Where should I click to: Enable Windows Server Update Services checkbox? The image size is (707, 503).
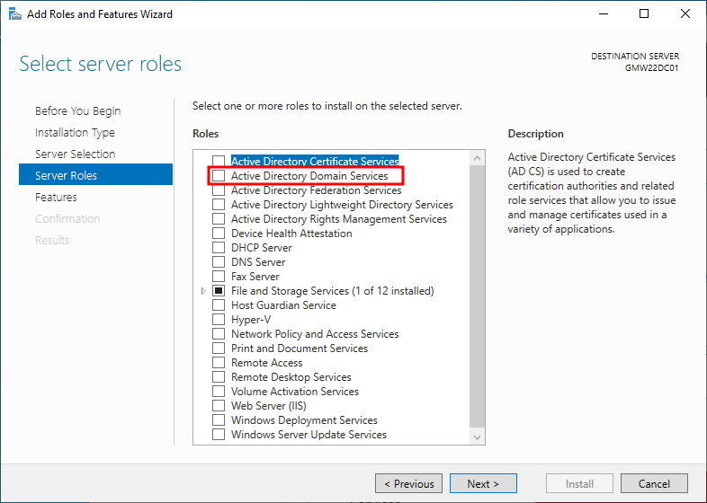[x=219, y=435]
